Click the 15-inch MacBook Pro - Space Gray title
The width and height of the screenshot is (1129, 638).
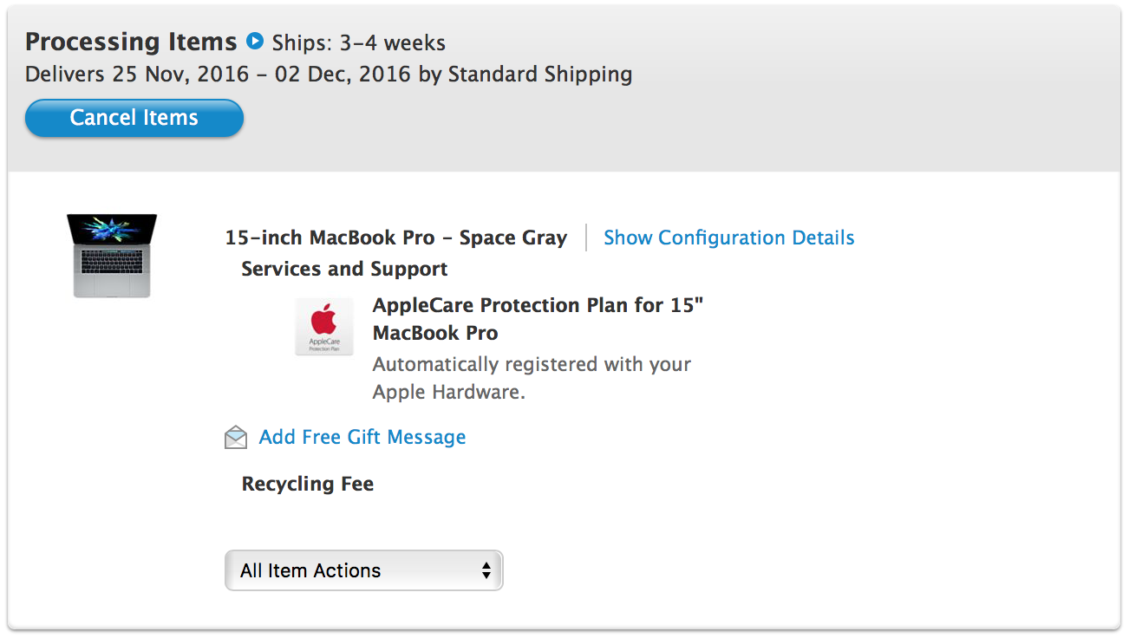[396, 238]
